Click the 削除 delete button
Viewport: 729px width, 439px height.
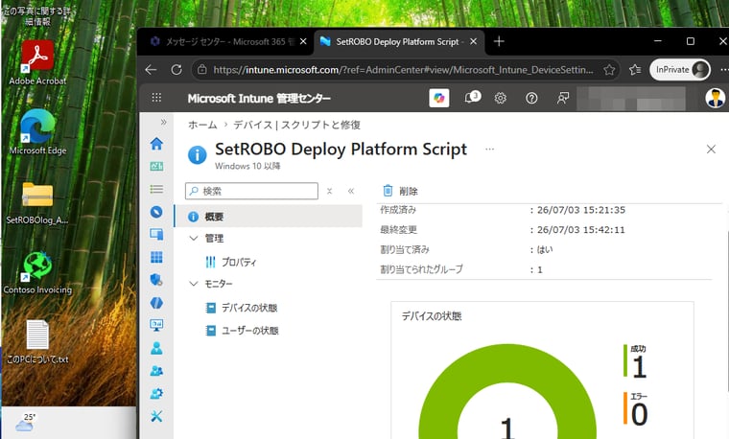point(400,191)
